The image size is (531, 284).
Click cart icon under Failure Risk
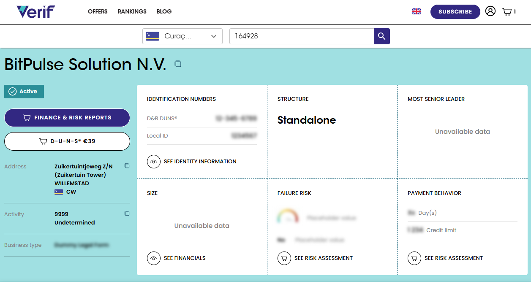pyautogui.click(x=284, y=258)
